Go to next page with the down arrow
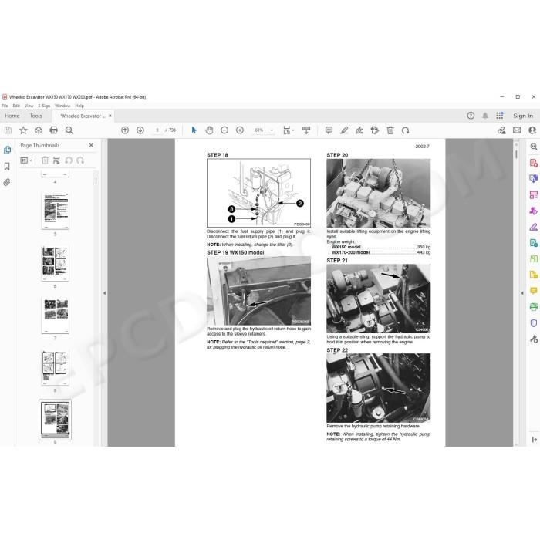Viewport: 540px width, 540px height. (x=140, y=130)
